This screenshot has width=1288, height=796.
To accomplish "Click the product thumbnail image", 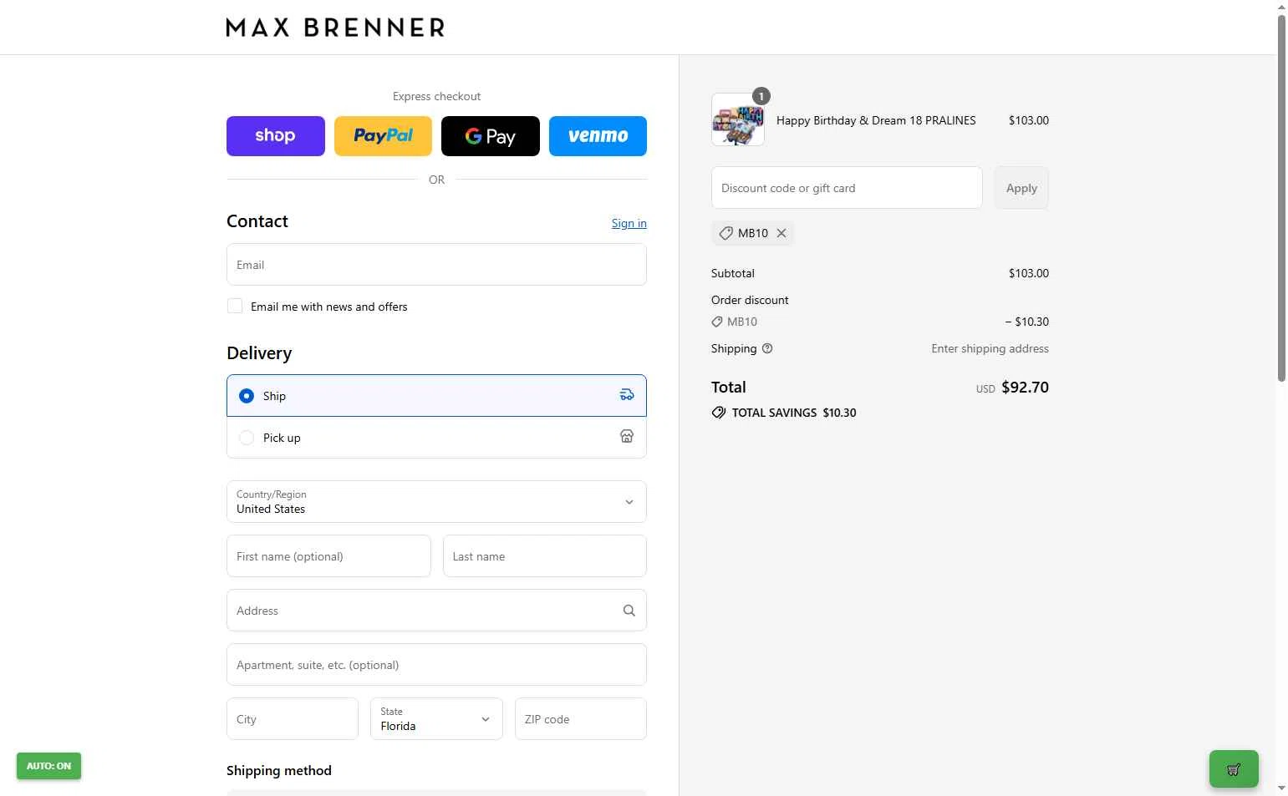I will 738,120.
